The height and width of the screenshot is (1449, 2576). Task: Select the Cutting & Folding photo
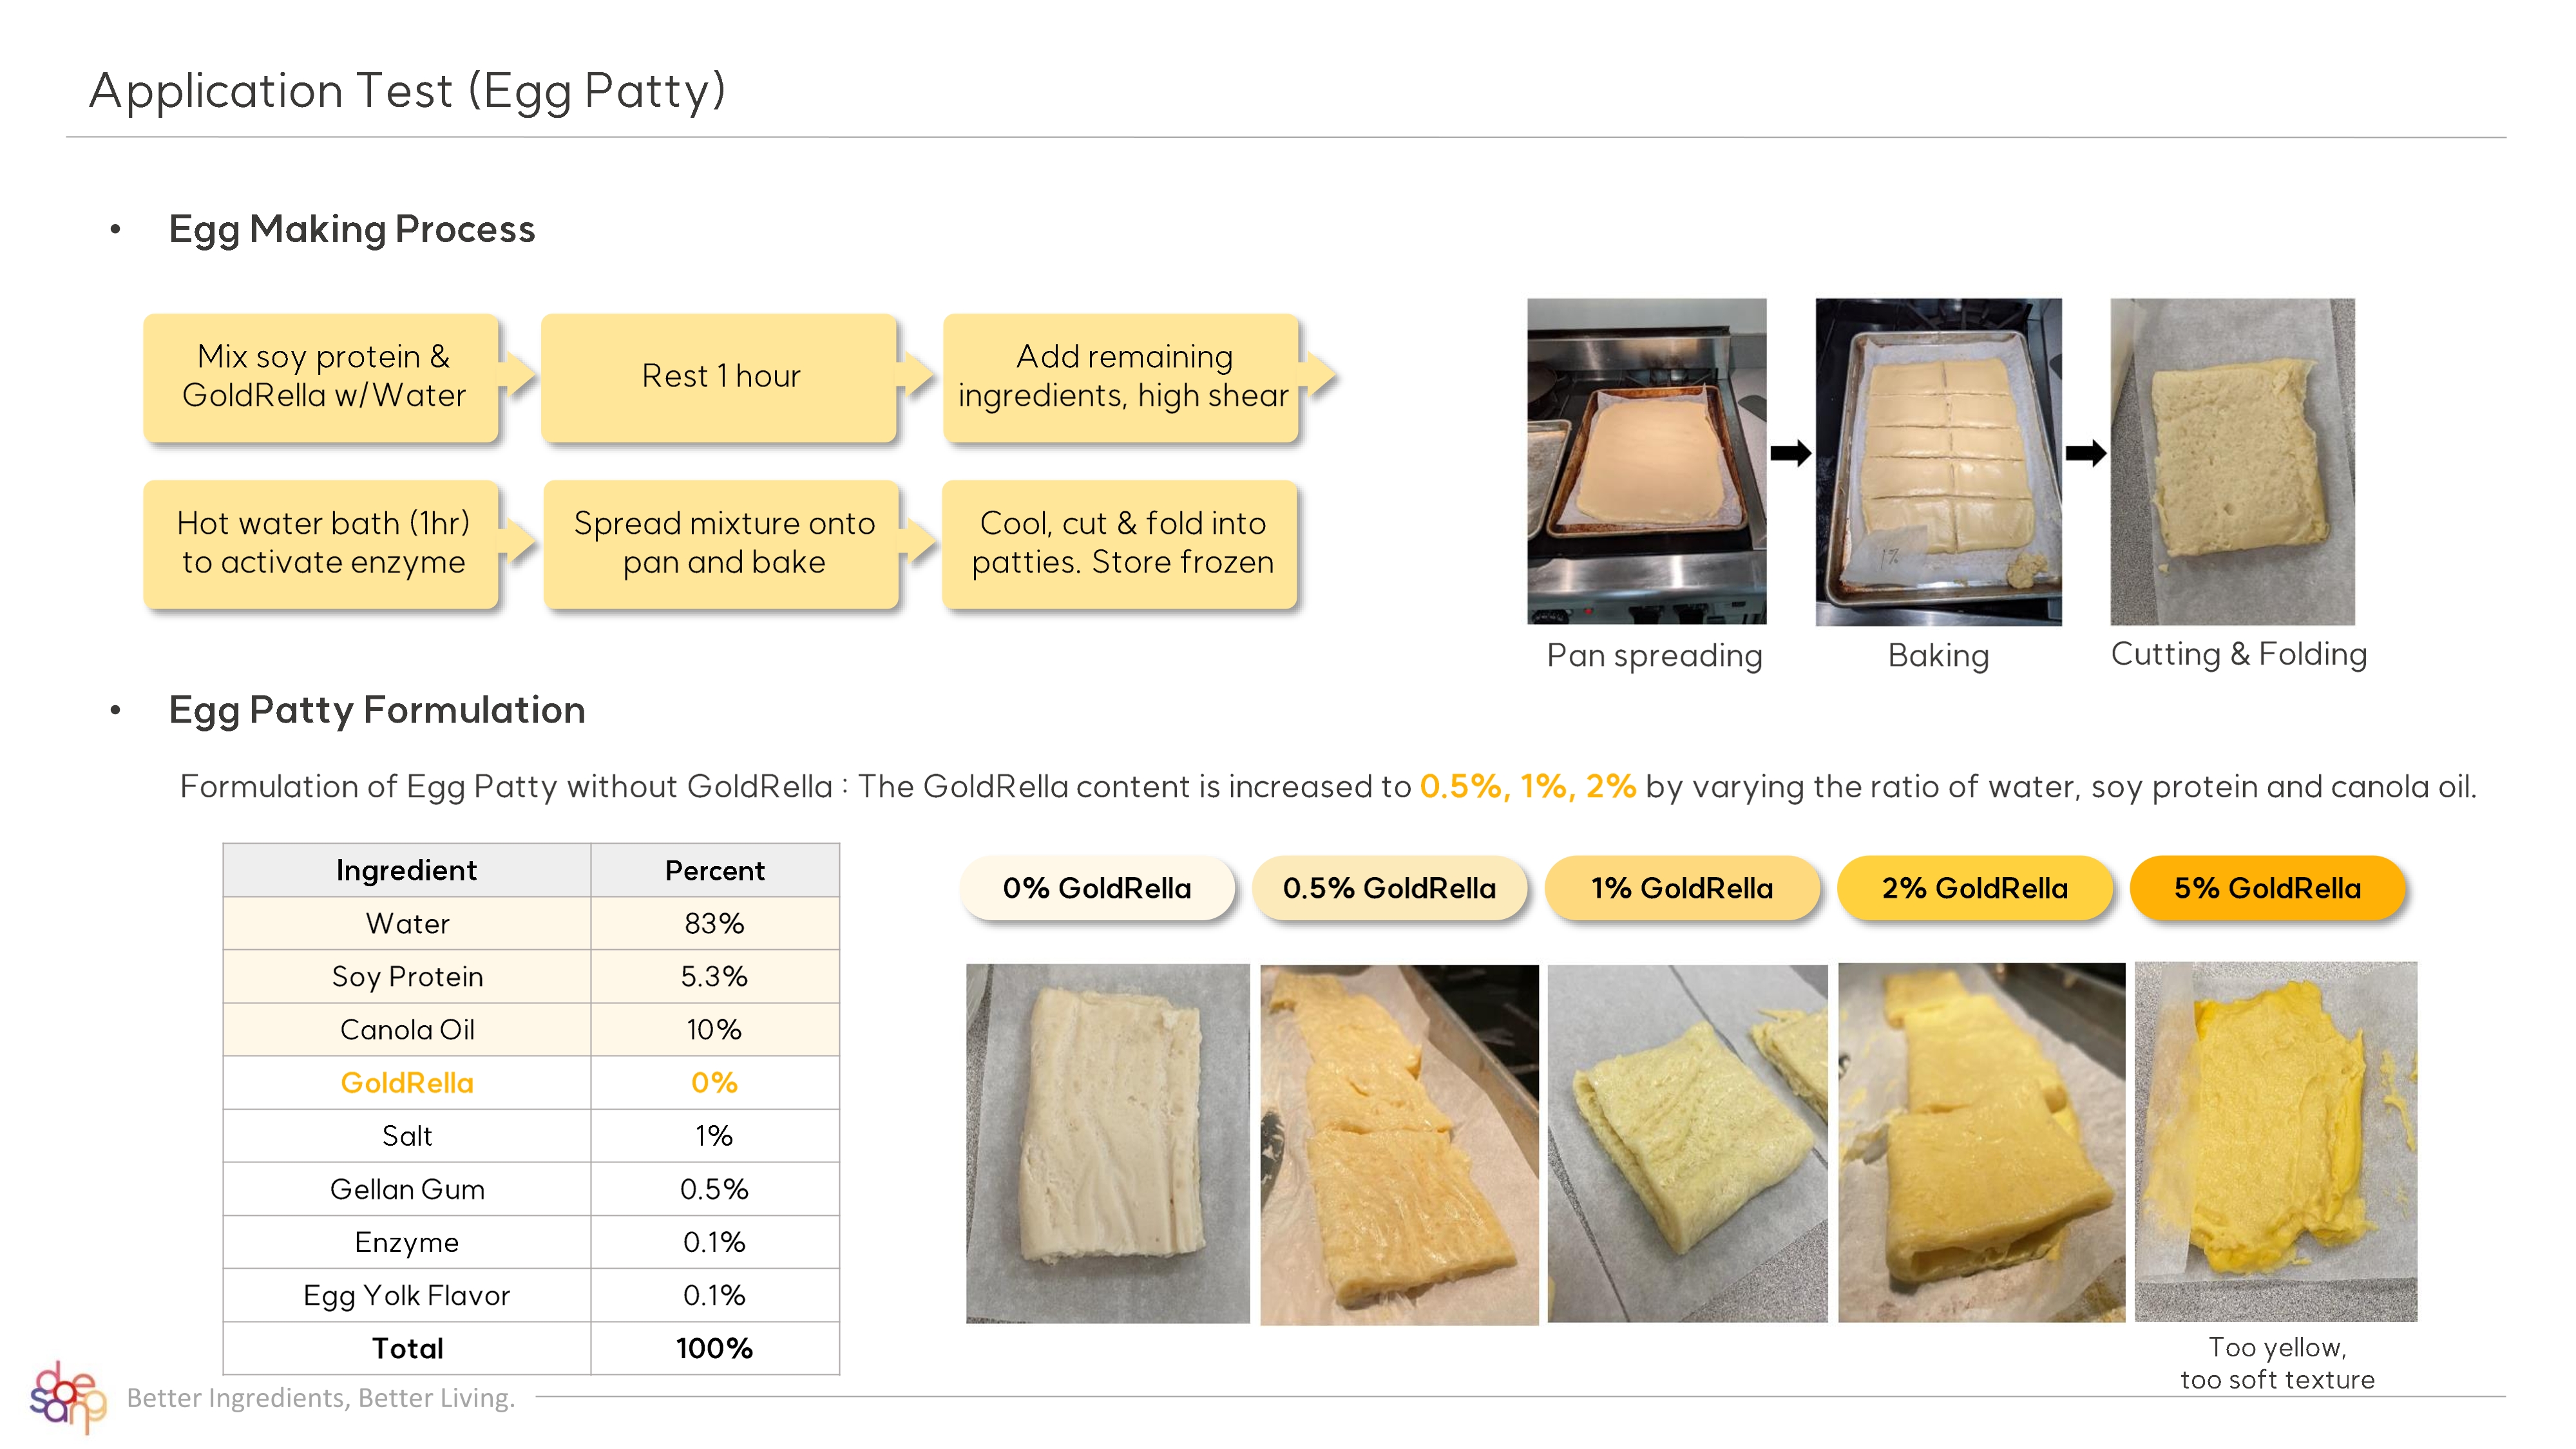tap(2232, 461)
